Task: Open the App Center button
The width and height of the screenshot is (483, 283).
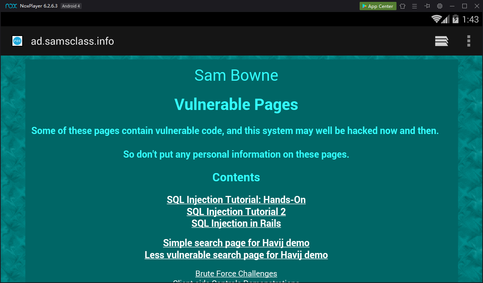Action: pos(378,6)
